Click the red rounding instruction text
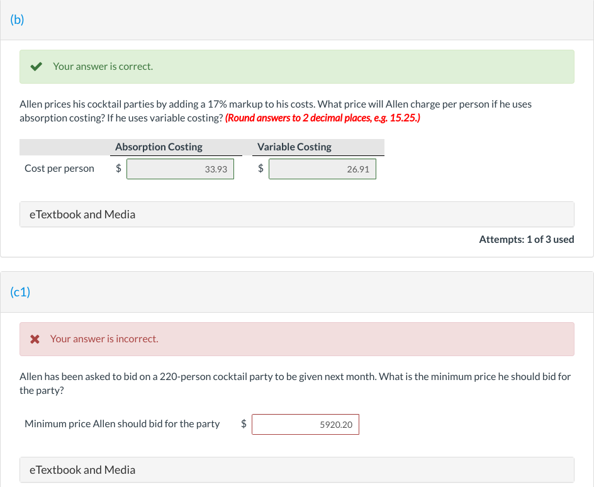The width and height of the screenshot is (594, 487). click(323, 118)
